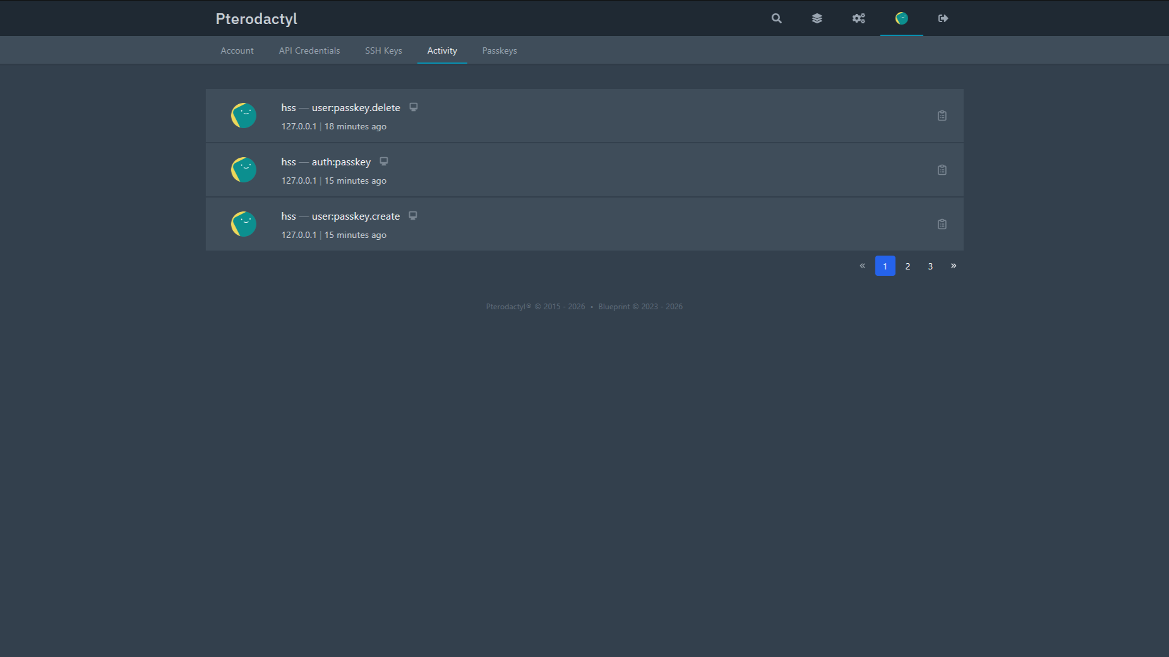Jump to first page with « arrow

862,266
